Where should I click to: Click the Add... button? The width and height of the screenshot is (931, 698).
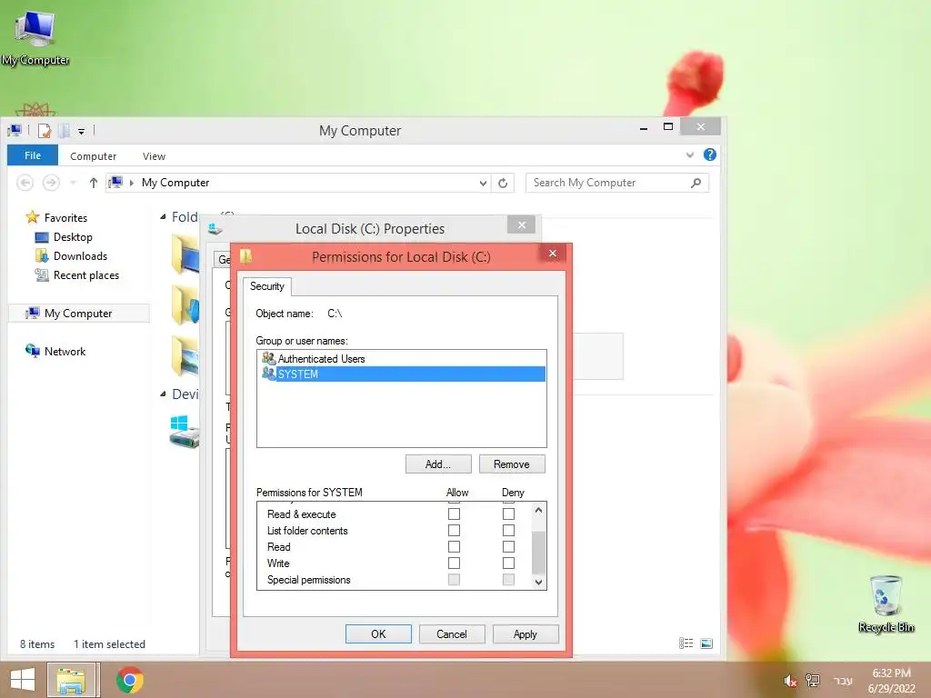pyautogui.click(x=438, y=464)
